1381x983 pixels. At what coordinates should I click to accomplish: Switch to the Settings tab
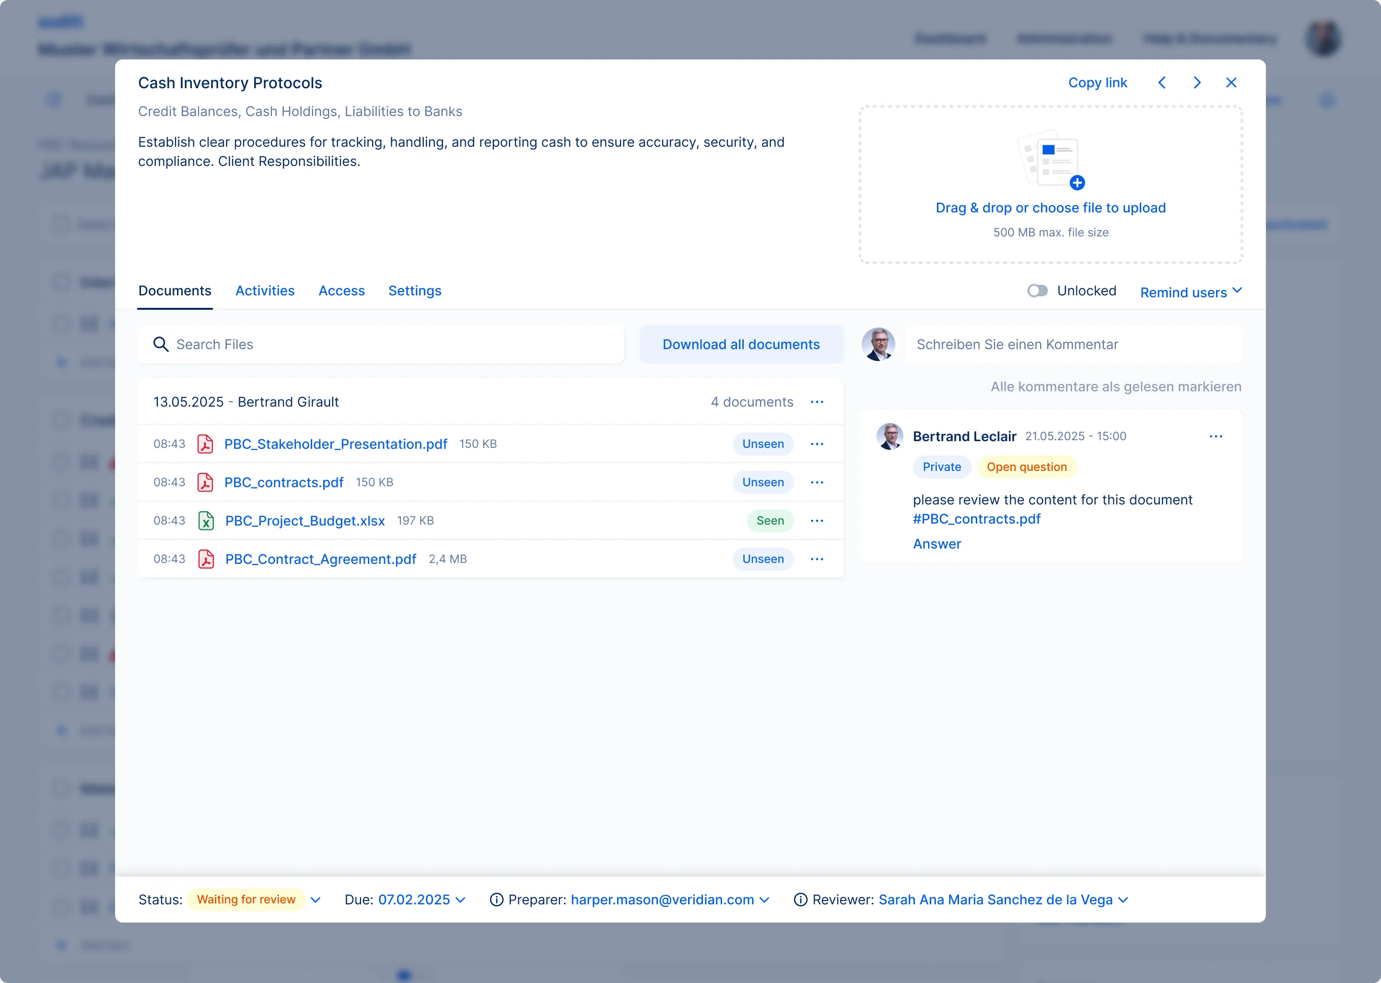[415, 291]
